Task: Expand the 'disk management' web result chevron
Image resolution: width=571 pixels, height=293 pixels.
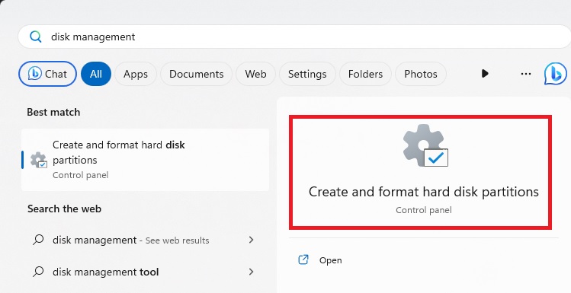Action: [x=251, y=240]
